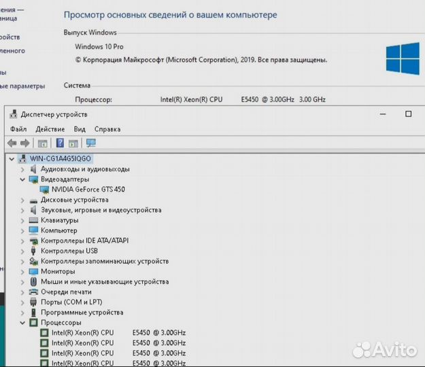Click the mice and pointing devices icon
The height and width of the screenshot is (367, 425).
point(33,281)
